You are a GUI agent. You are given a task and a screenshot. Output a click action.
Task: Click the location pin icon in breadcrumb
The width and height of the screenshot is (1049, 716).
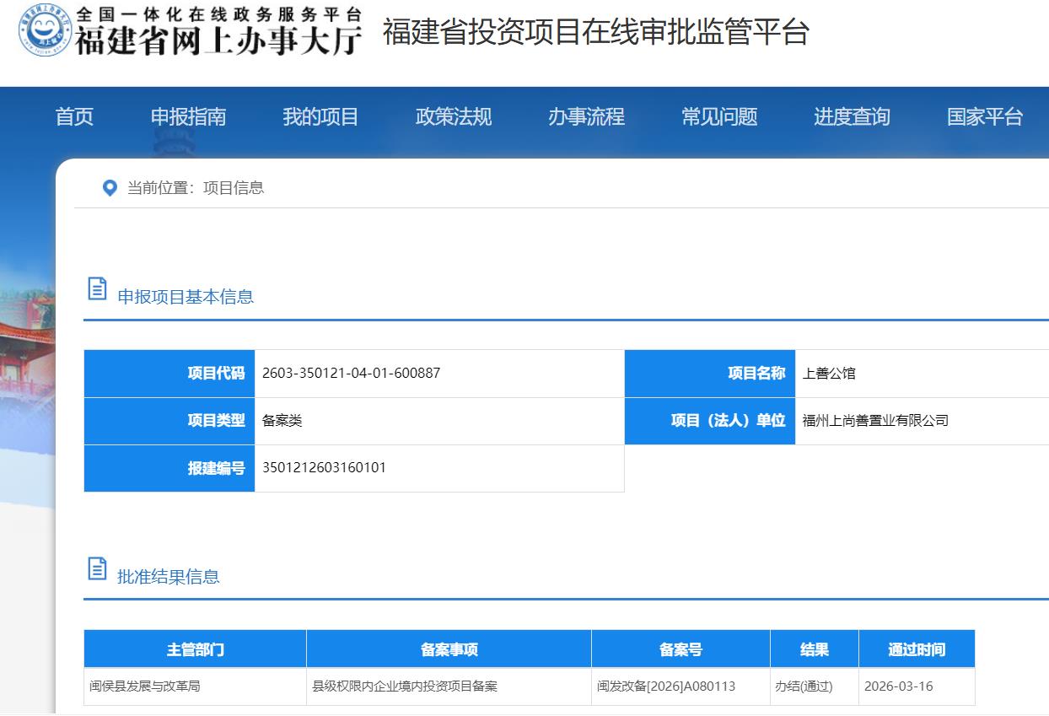pyautogui.click(x=110, y=187)
